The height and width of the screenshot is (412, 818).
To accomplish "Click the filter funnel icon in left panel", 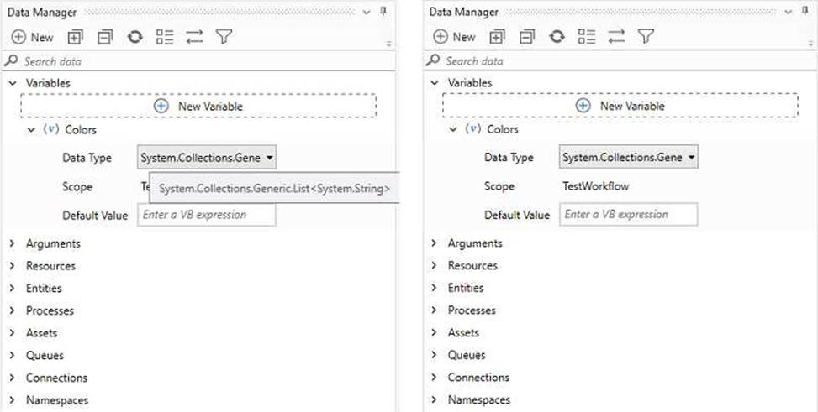I will (223, 37).
